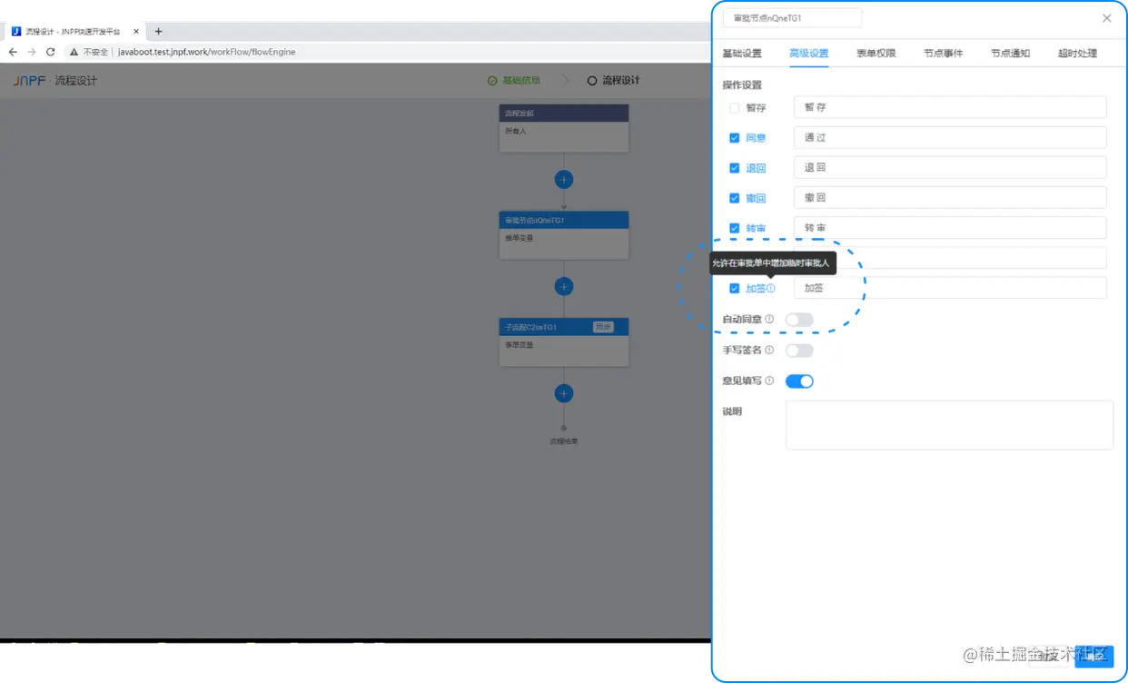1128x683 pixels.
Task: Click the address bar URL
Action: point(207,52)
